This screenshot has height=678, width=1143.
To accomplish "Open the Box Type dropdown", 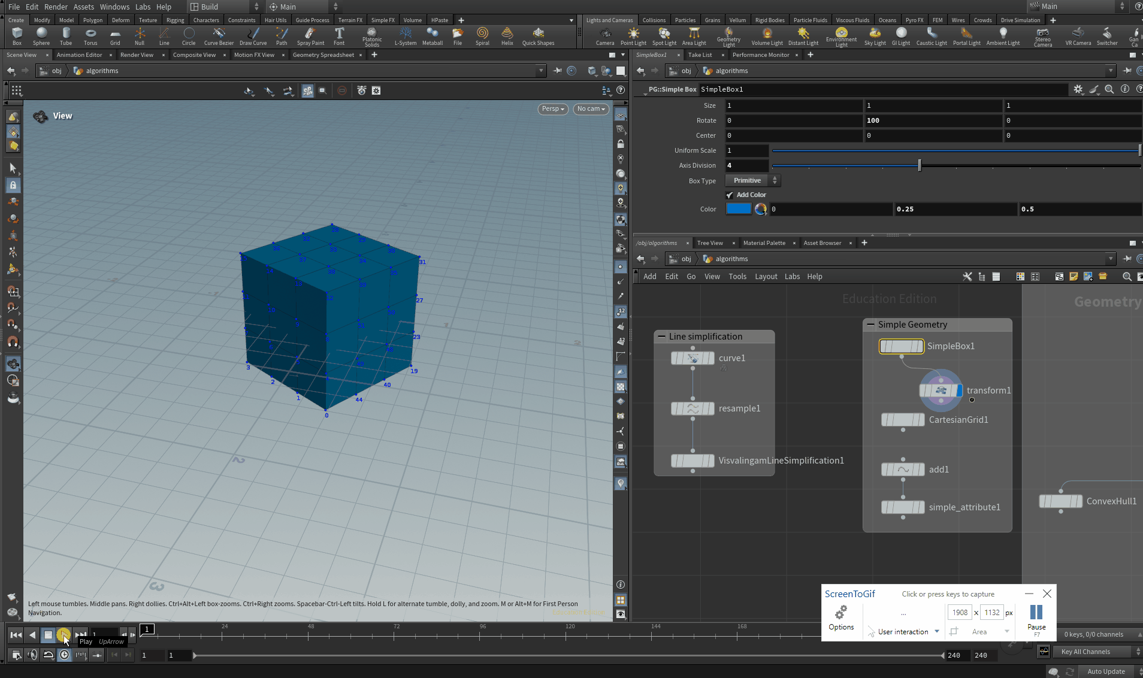I will tap(753, 180).
